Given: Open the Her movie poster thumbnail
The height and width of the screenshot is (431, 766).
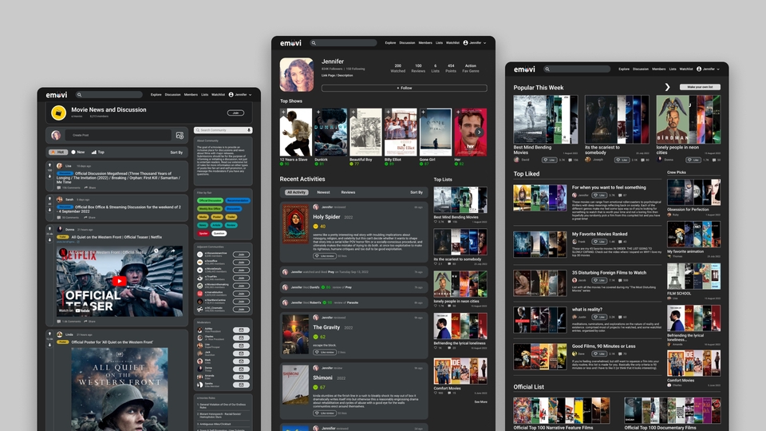Looking at the screenshot, I should coord(471,132).
